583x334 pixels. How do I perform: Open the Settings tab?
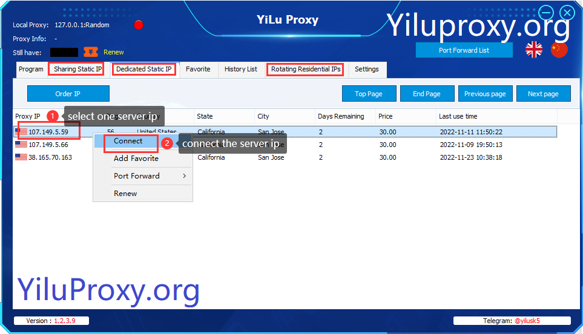[367, 69]
